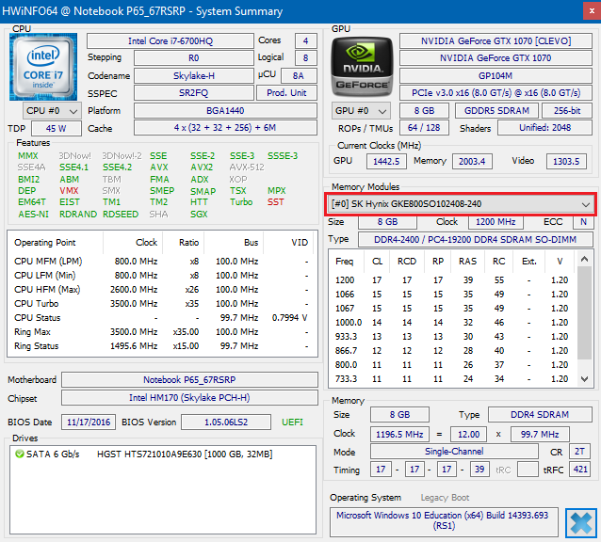This screenshot has width=601, height=542.
Task: Click the memory timings scrollbar up arrow
Action: pyautogui.click(x=584, y=259)
